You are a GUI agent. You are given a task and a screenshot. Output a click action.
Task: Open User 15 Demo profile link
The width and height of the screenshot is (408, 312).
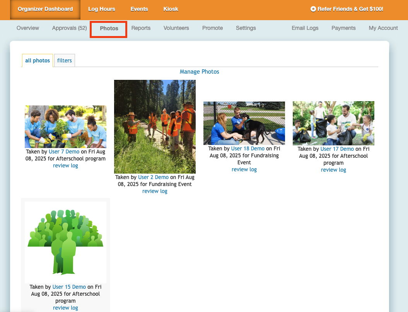pos(69,287)
